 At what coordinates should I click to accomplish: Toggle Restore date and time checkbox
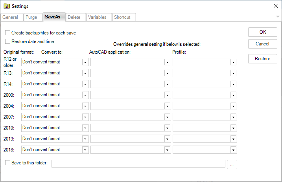click(7, 41)
